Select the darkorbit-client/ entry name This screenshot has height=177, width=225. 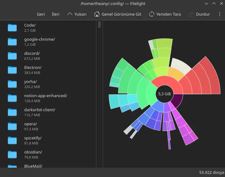coord(40,110)
